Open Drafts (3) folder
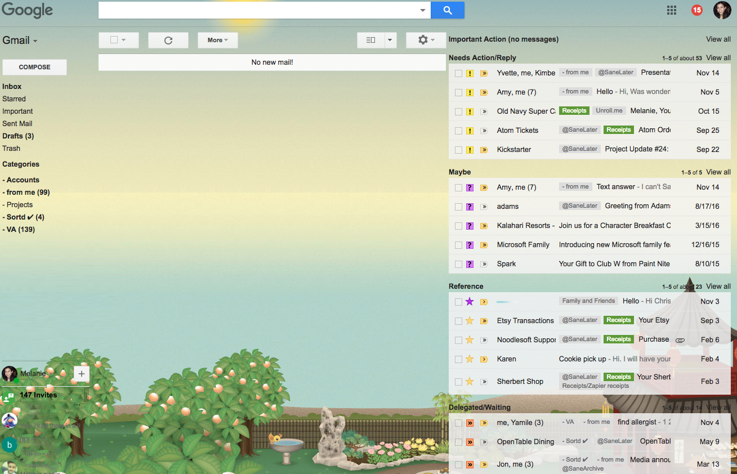The width and height of the screenshot is (737, 474). click(x=18, y=136)
